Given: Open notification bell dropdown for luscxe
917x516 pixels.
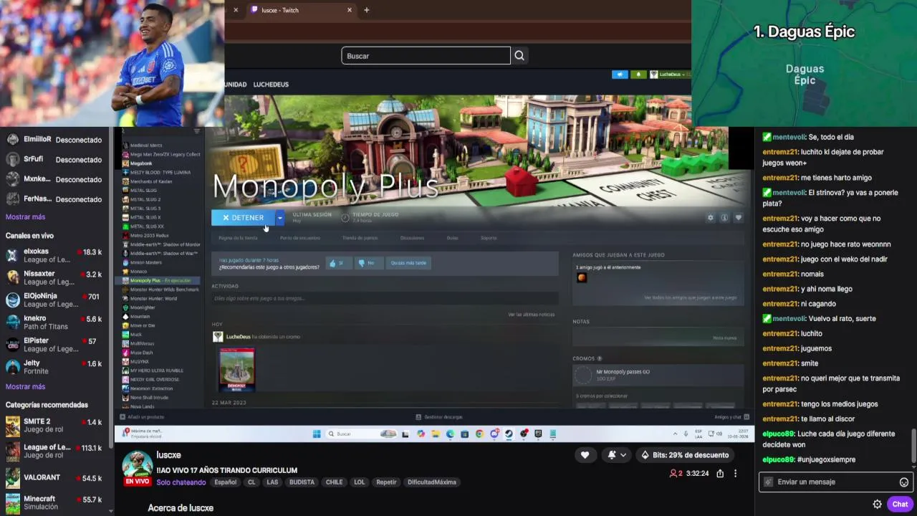Looking at the screenshot, I should [617, 455].
